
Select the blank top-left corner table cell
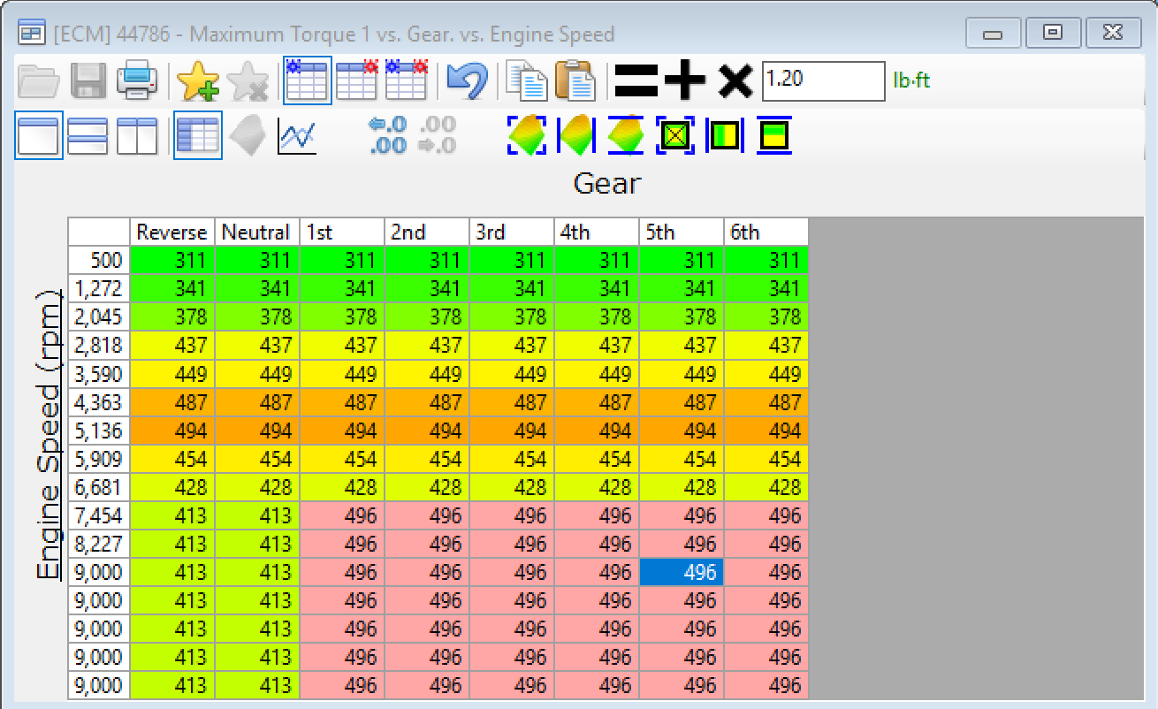99,232
